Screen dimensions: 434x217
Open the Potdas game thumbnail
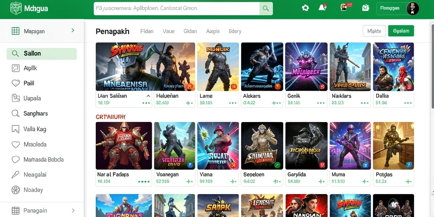tap(393, 146)
